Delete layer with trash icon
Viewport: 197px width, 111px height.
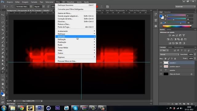coord(192,104)
